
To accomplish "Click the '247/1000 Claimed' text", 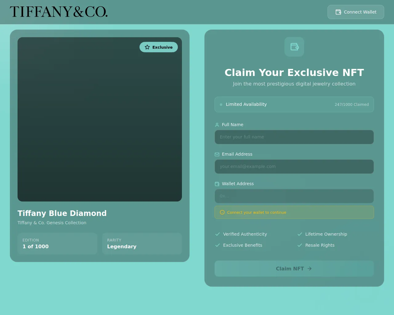I will click(352, 105).
